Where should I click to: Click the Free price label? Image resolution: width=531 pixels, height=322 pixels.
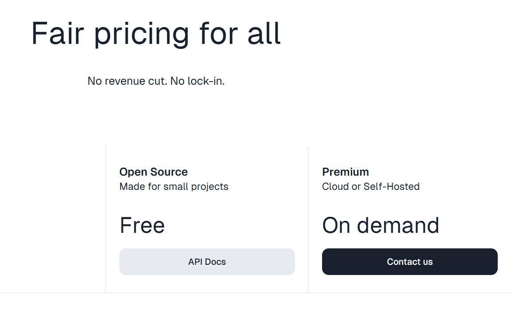point(142,225)
